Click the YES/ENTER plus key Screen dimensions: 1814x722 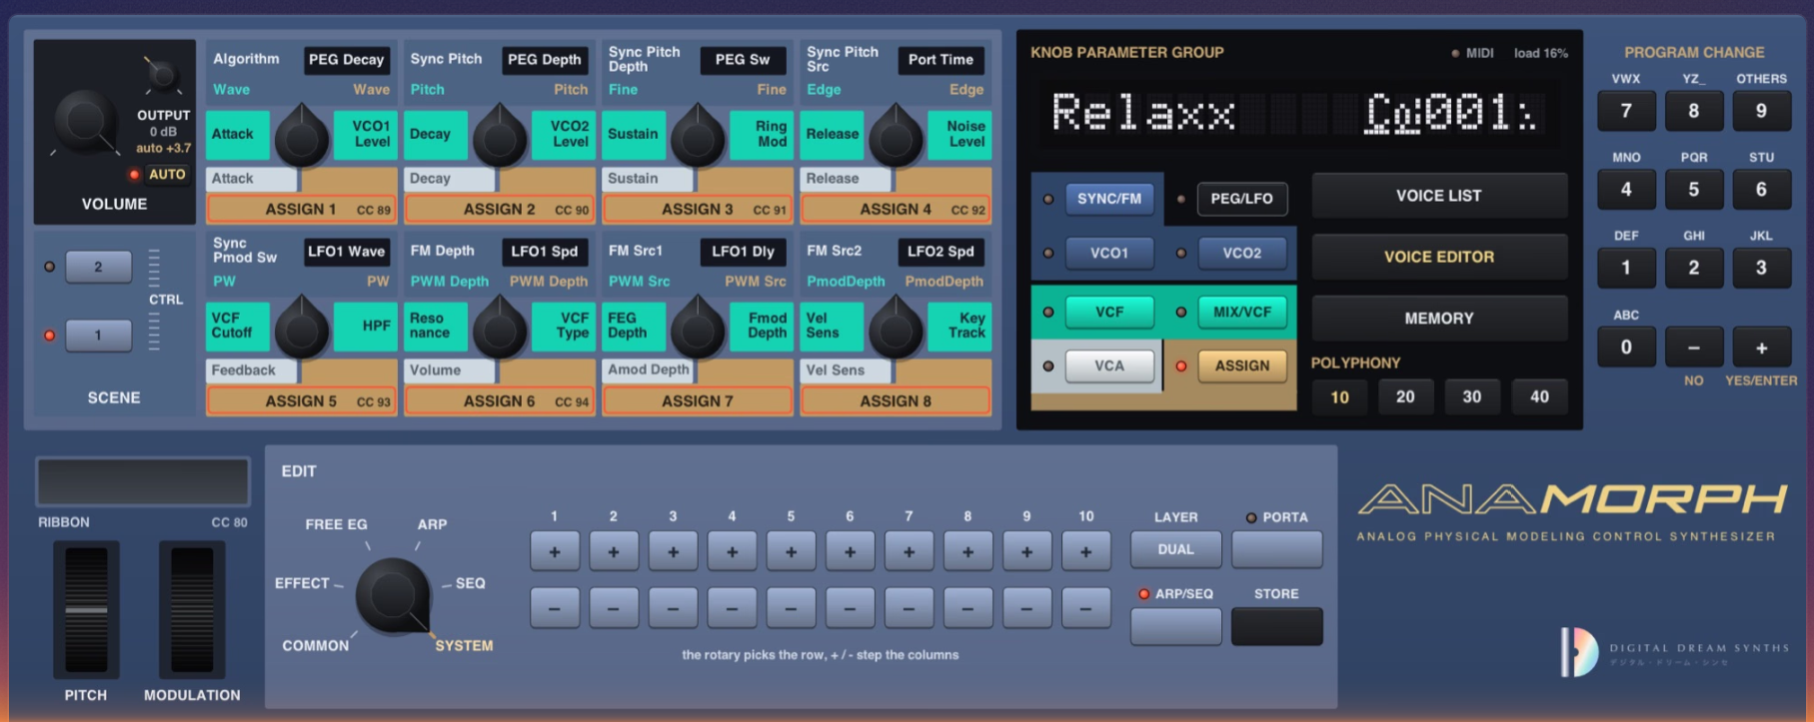pos(1761,348)
